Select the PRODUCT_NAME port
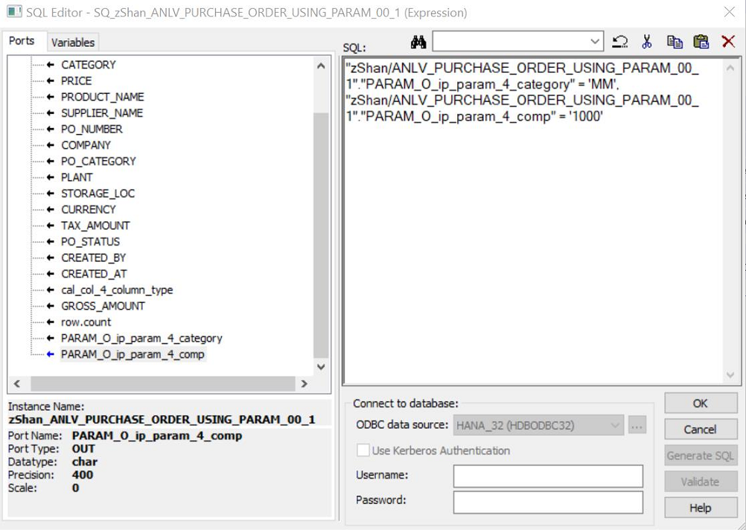Viewport: 746px width, 530px height. [102, 97]
